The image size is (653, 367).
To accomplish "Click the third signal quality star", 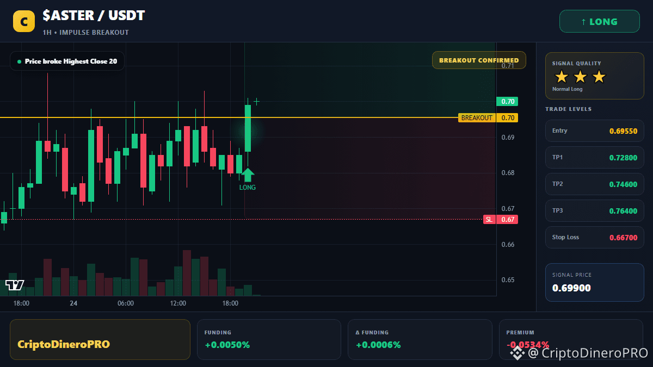I will [599, 77].
